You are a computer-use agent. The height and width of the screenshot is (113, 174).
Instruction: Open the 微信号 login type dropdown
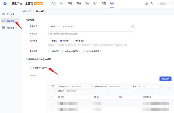coord(55,26)
